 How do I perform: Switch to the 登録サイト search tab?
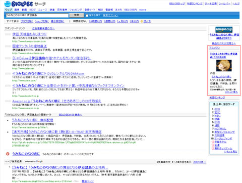[90, 10]
